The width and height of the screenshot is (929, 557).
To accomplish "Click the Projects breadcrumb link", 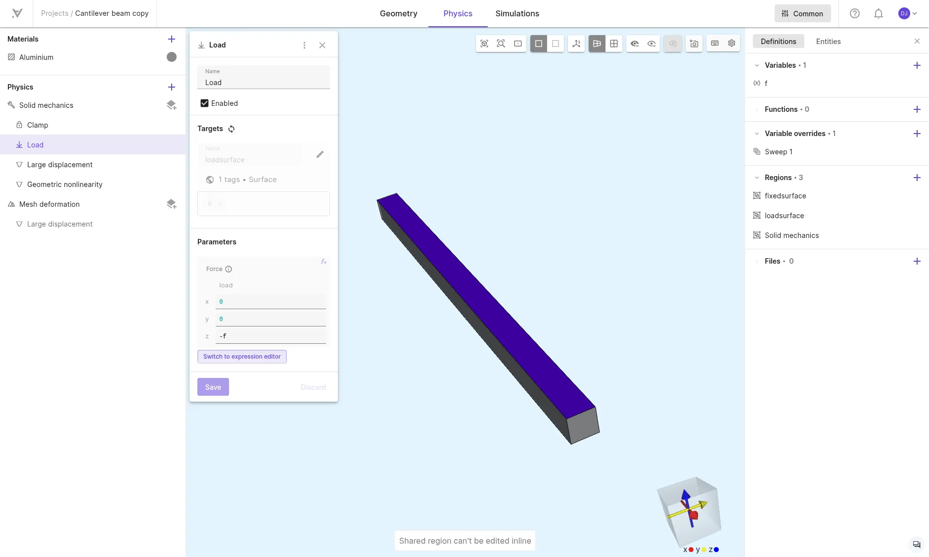I will coord(54,13).
